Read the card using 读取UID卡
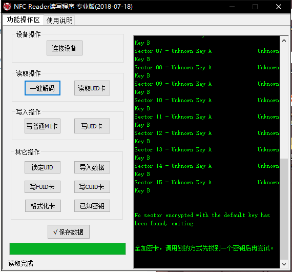The image size is (292, 272). pos(92,88)
